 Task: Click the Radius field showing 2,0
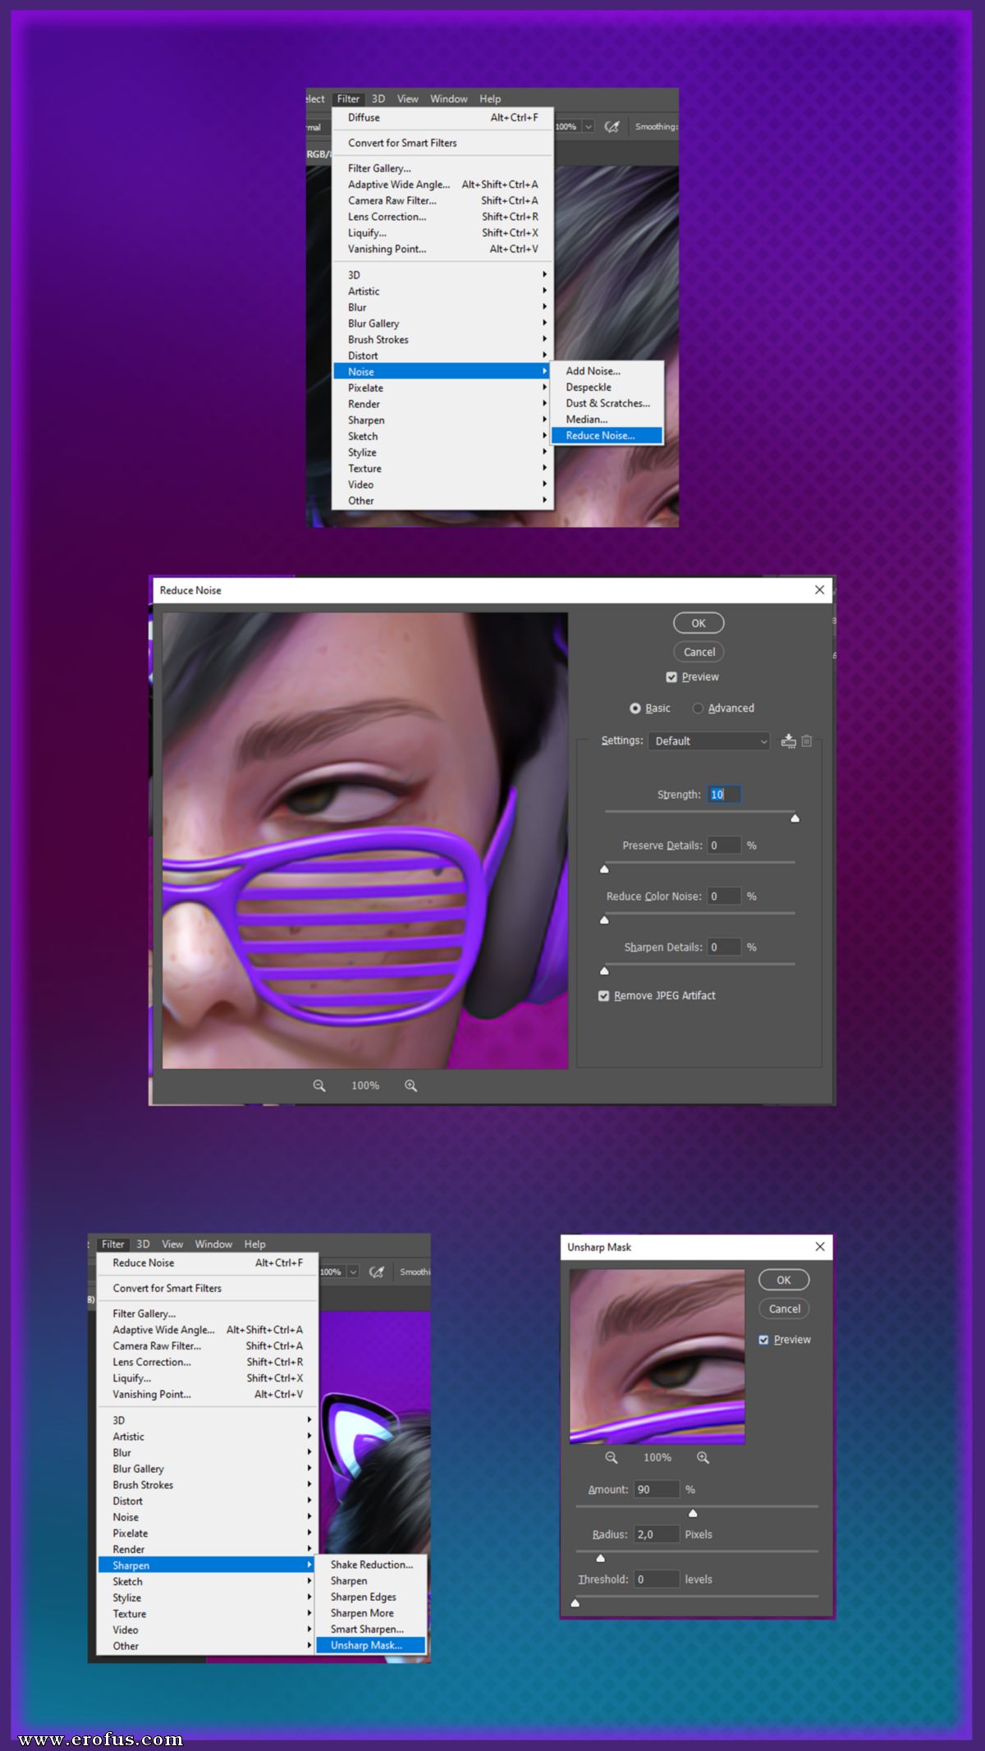(x=657, y=1534)
